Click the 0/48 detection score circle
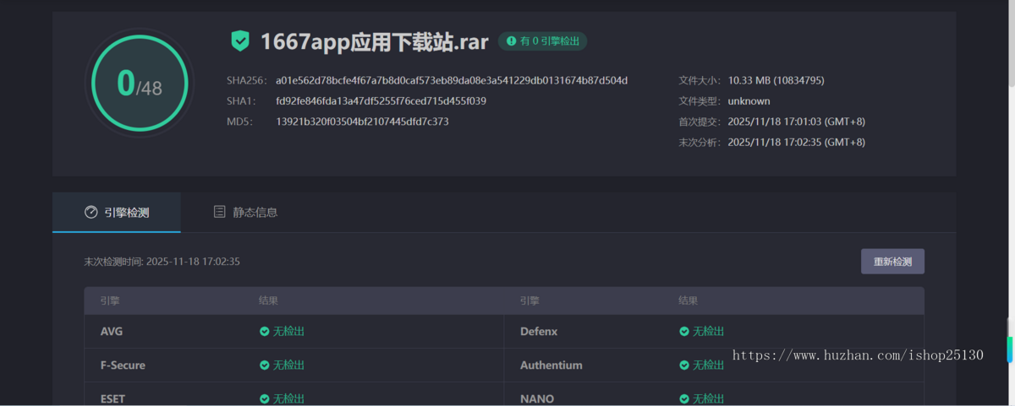Viewport: 1015px width, 406px height. click(x=140, y=82)
